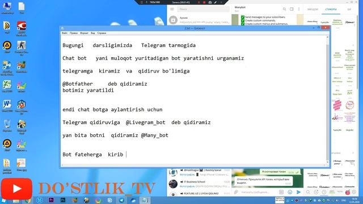Toggle the Telegram side panel icon
Image resolution: width=363 pixels, height=204 pixels.
tap(292, 9)
